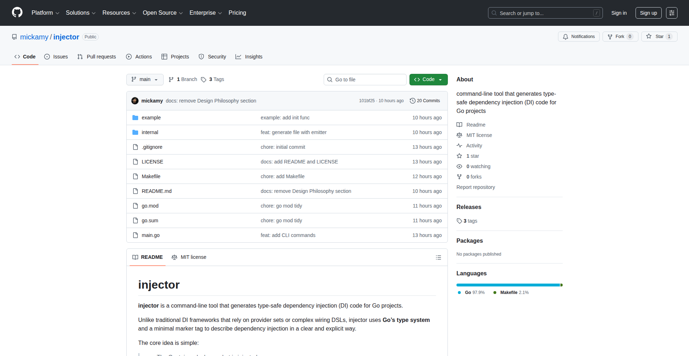689x356 pixels.
Task: Expand the Open Source menu
Action: tap(163, 13)
